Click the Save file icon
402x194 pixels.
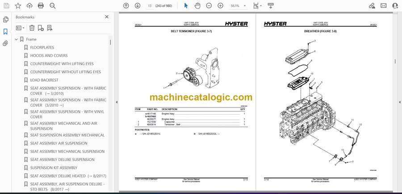click(6, 6)
